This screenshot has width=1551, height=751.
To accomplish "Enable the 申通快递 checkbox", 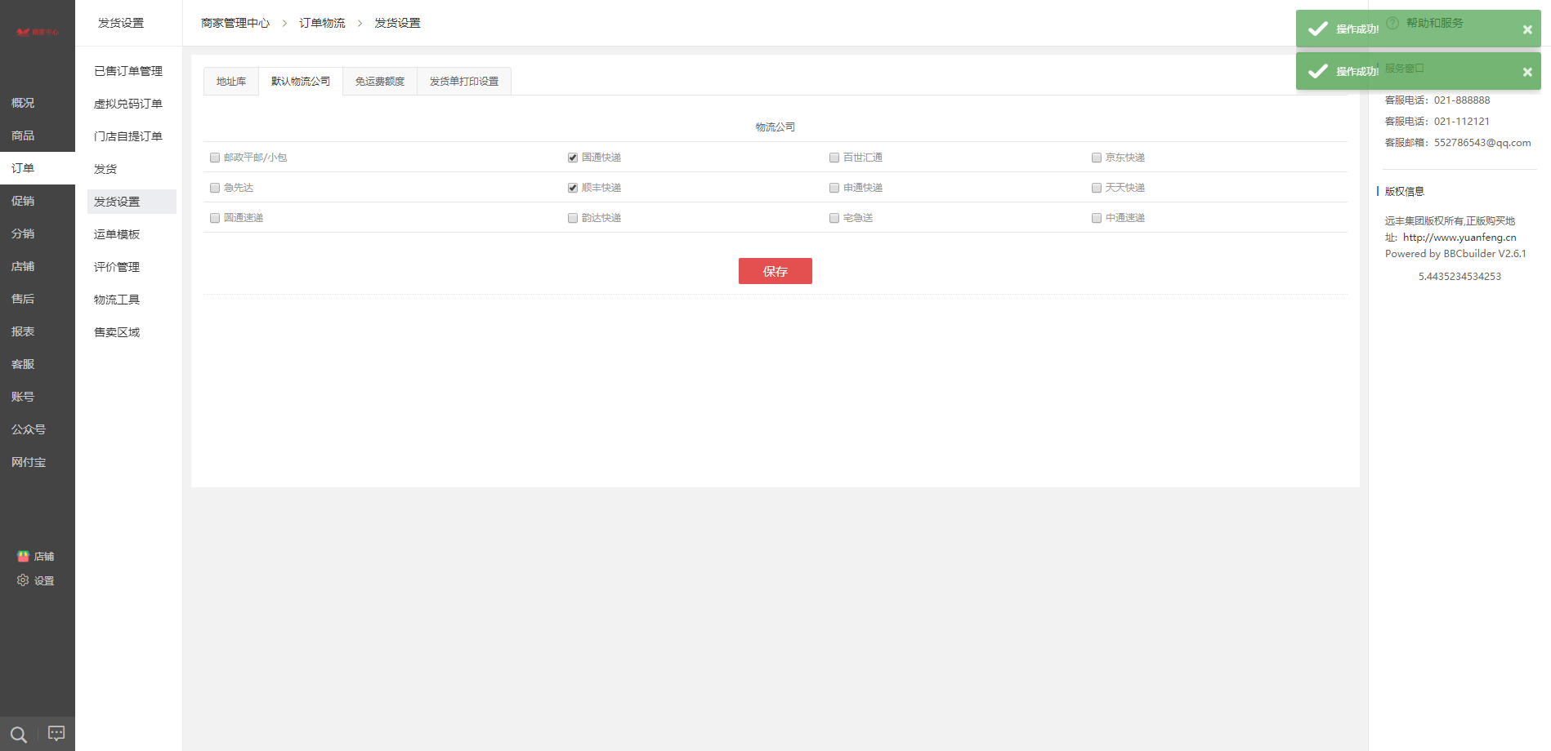I will click(x=834, y=188).
